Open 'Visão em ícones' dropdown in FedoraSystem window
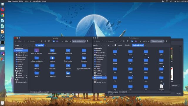 pos(157,41)
